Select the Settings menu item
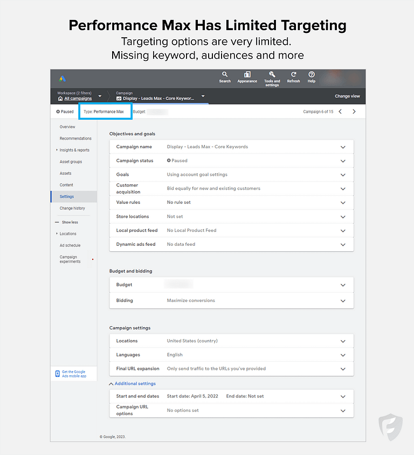This screenshot has width=414, height=455. click(x=67, y=196)
